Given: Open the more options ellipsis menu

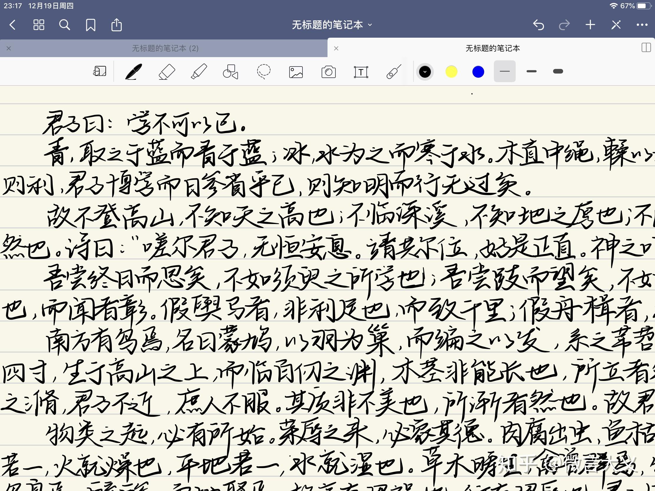Looking at the screenshot, I should point(642,25).
